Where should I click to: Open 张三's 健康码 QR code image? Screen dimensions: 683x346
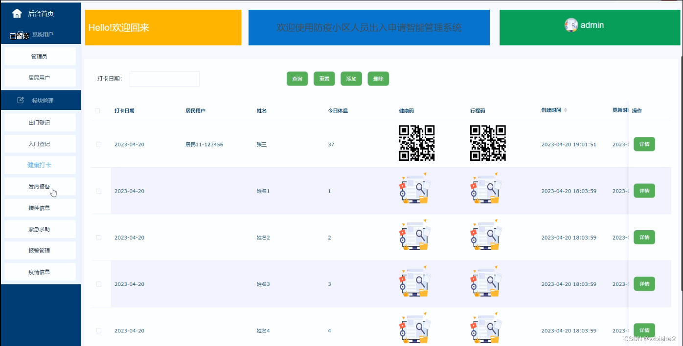pos(417,143)
